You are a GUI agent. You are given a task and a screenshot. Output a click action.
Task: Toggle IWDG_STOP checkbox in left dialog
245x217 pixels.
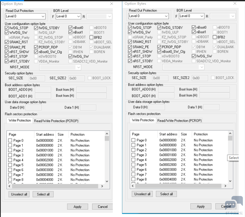(7, 28)
